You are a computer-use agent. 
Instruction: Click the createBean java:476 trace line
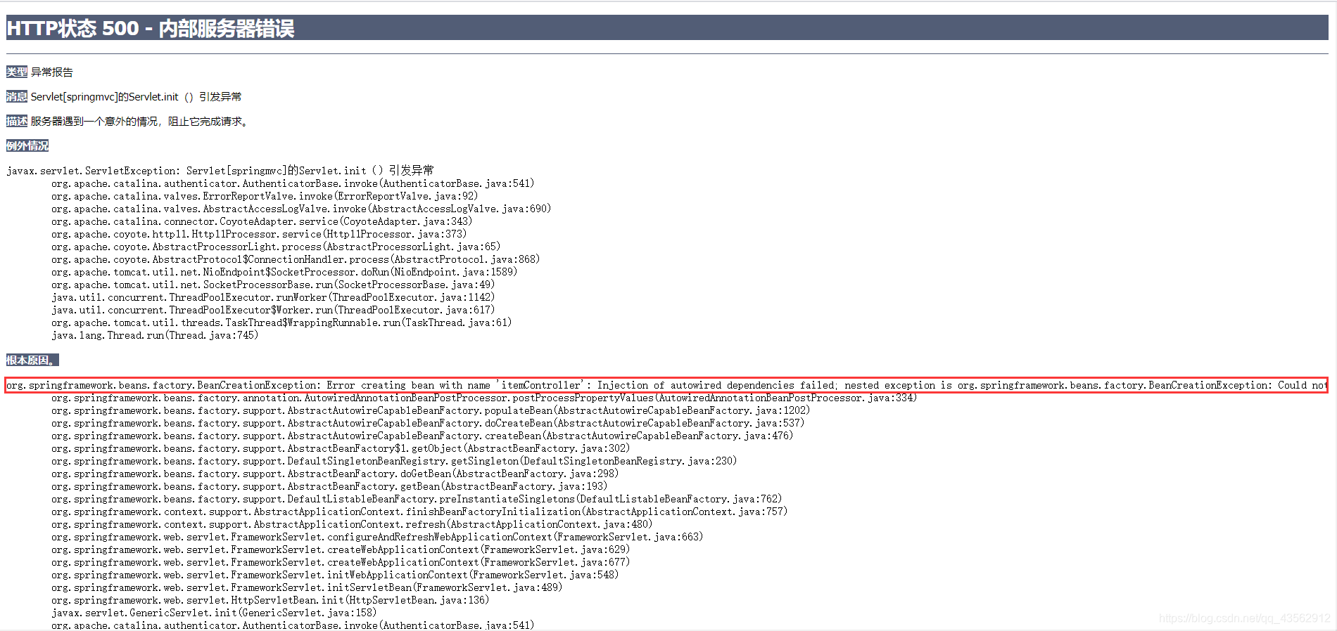pyautogui.click(x=422, y=436)
